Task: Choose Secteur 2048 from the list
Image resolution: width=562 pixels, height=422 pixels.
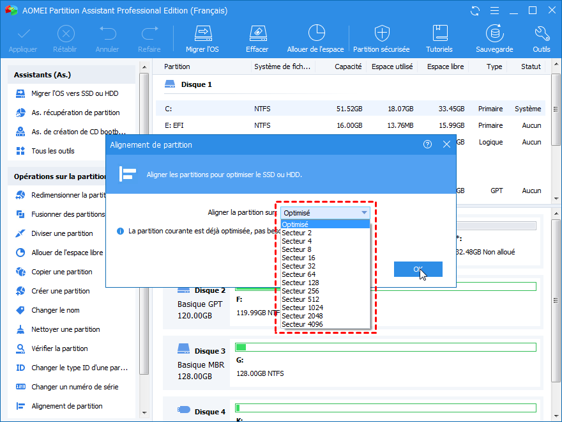Action: [x=302, y=316]
